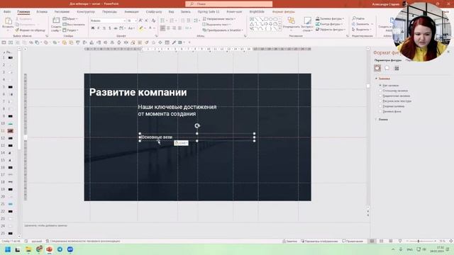Image resolution: width=454 pixels, height=255 pixels.
Task: Open Shape Effects (Эффекты фигуры) dropdown
Action: tap(331, 29)
